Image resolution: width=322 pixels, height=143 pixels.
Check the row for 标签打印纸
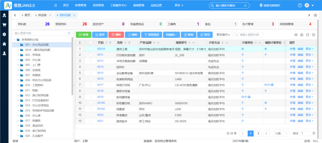tap(91, 85)
